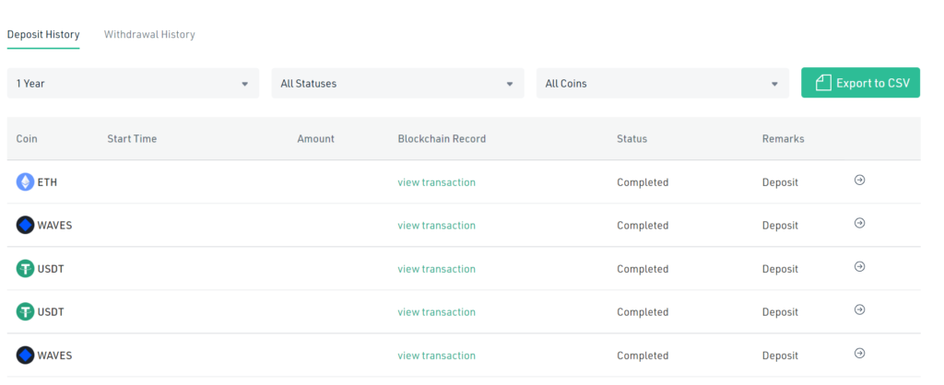Open details arrow for the last WAVES deposit
The width and height of the screenshot is (944, 385).
[x=859, y=353]
